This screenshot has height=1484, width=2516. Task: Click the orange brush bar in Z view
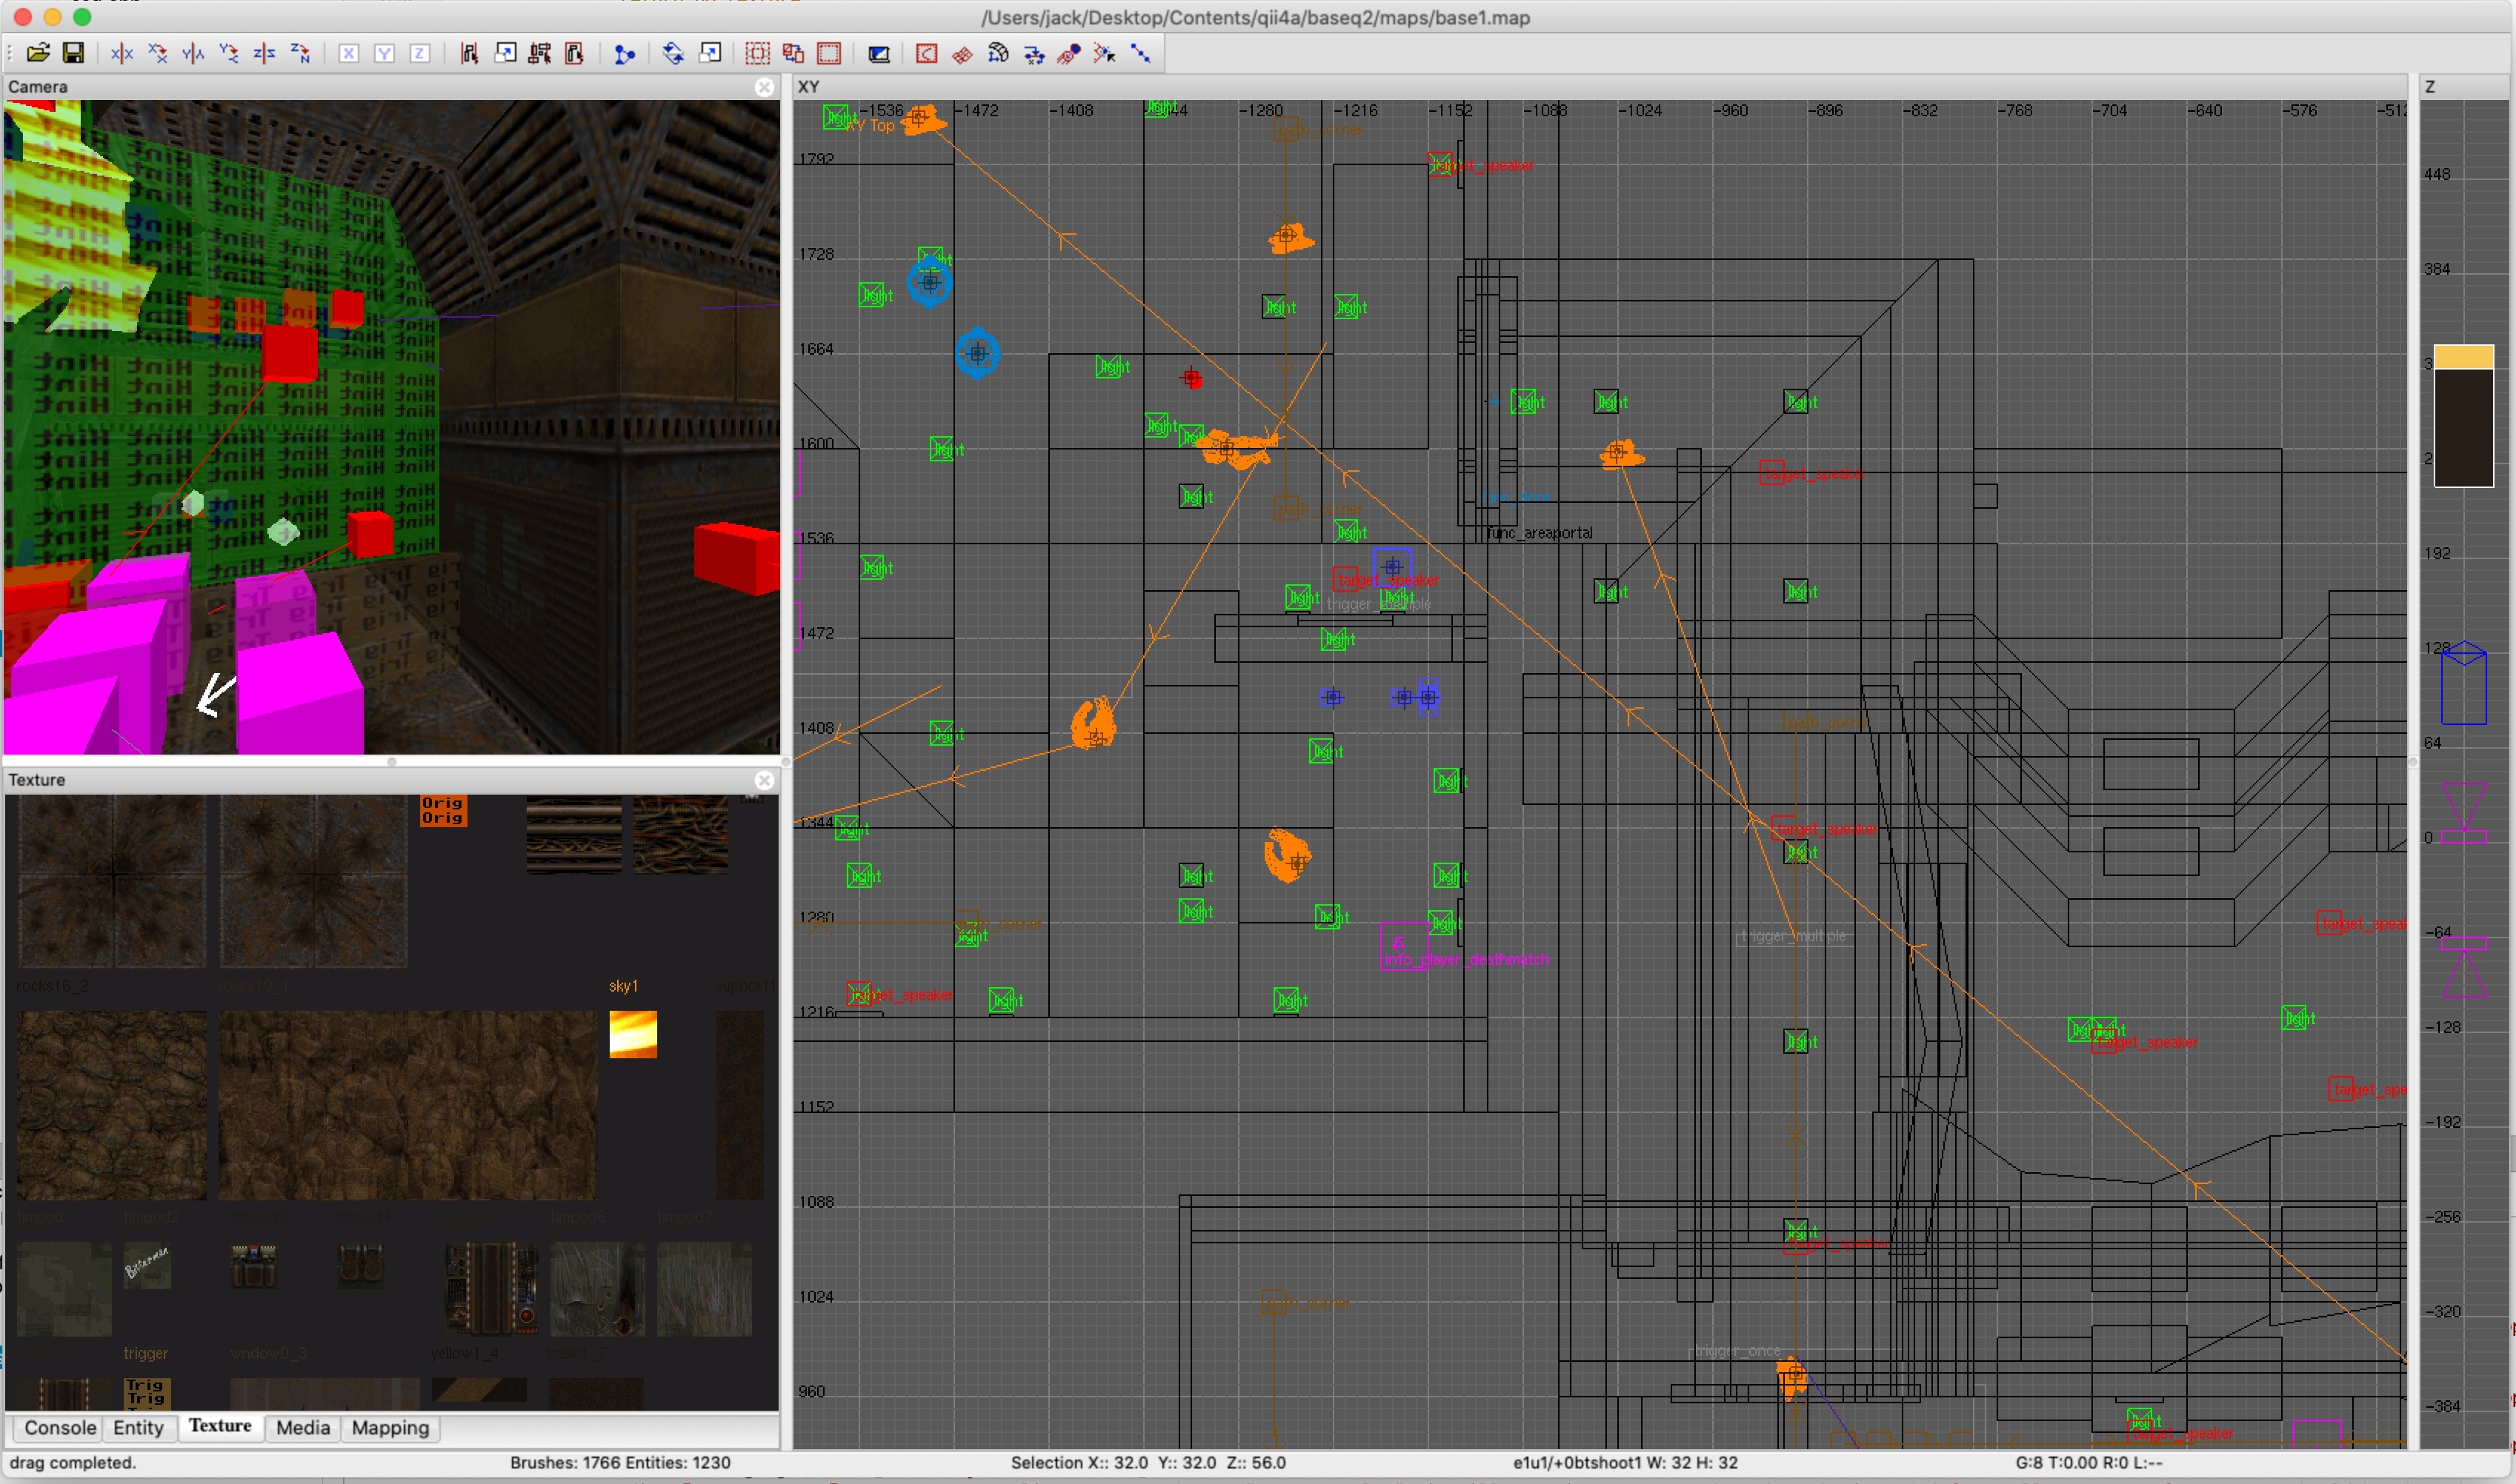tap(2463, 357)
